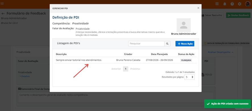
Task: Open the help question mark icon
Action: point(232,4)
